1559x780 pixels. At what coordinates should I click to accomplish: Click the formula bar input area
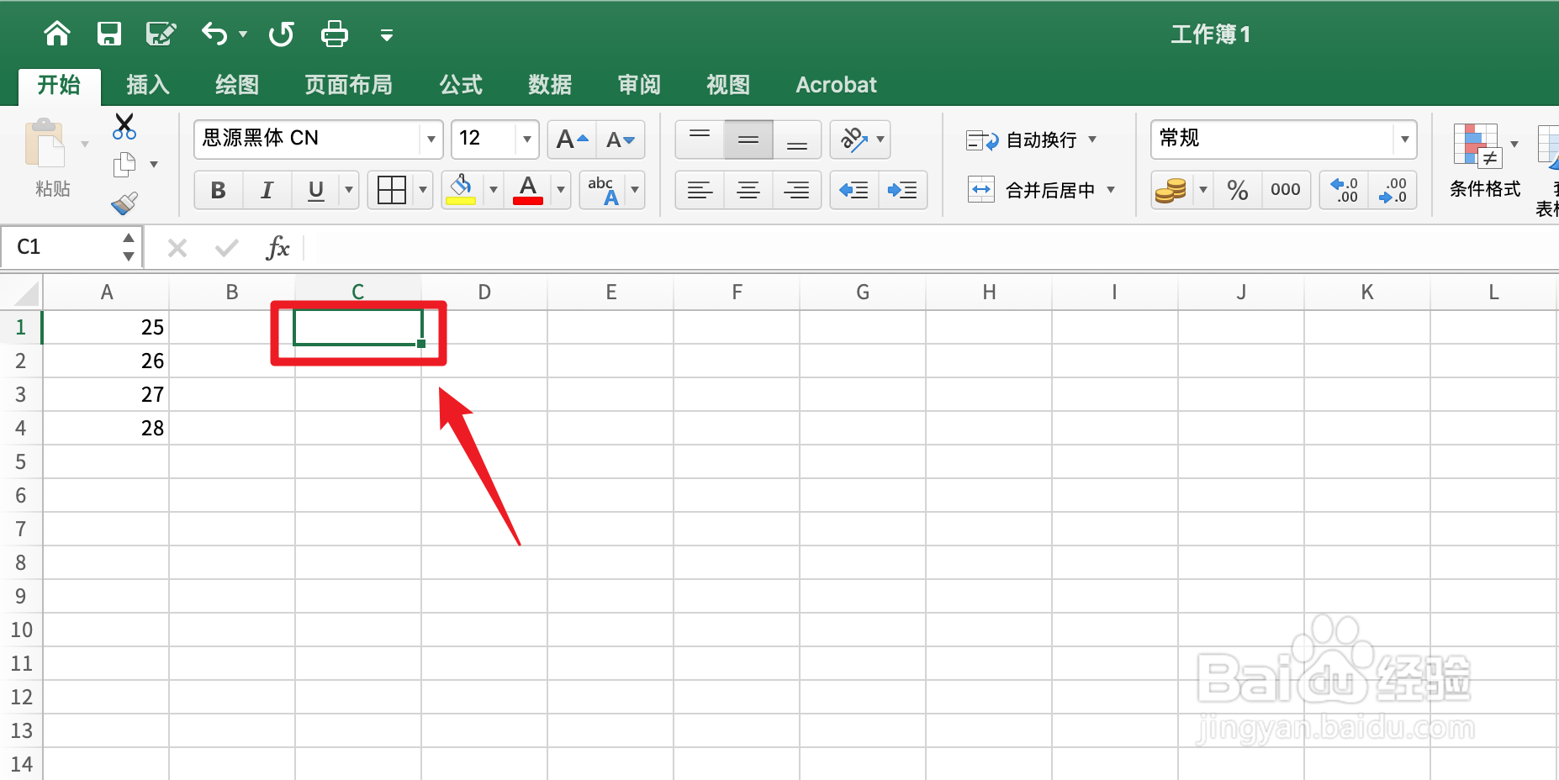[930, 247]
